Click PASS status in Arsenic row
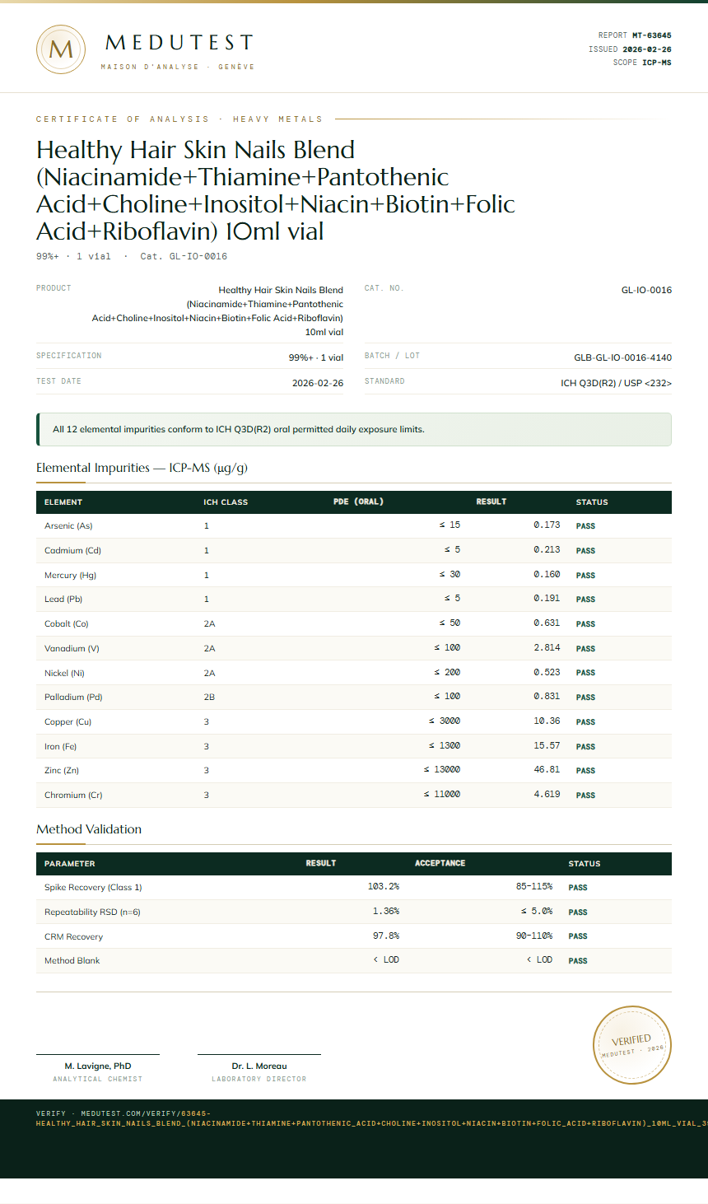The height and width of the screenshot is (1204, 708). tap(585, 526)
